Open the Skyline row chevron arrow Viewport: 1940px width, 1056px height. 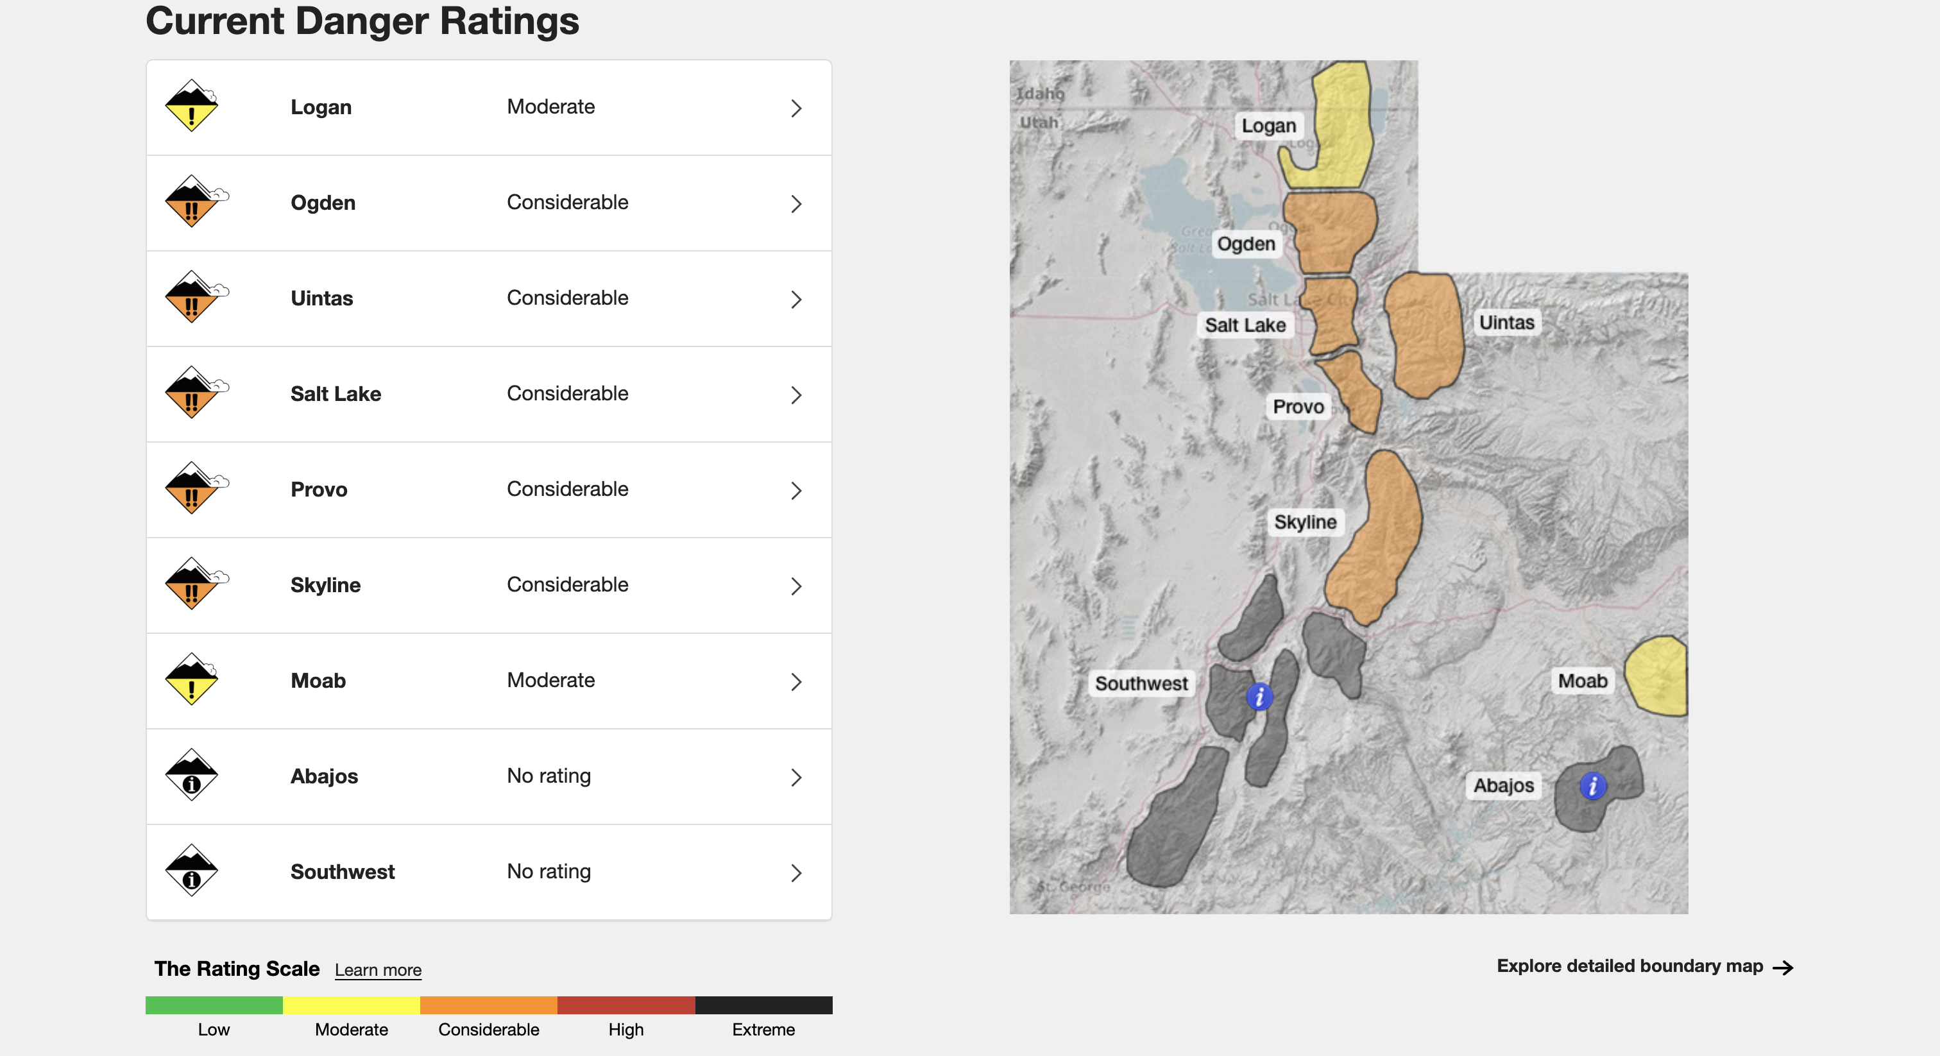point(796,586)
